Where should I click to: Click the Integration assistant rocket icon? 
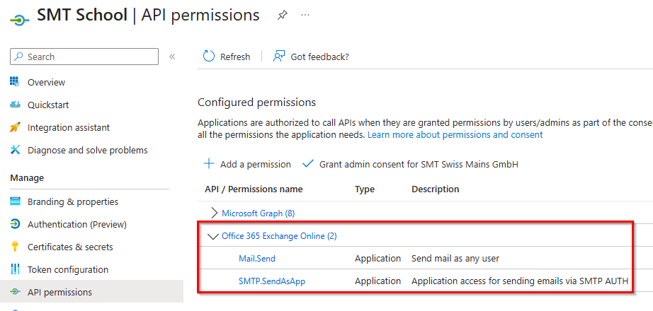(15, 127)
